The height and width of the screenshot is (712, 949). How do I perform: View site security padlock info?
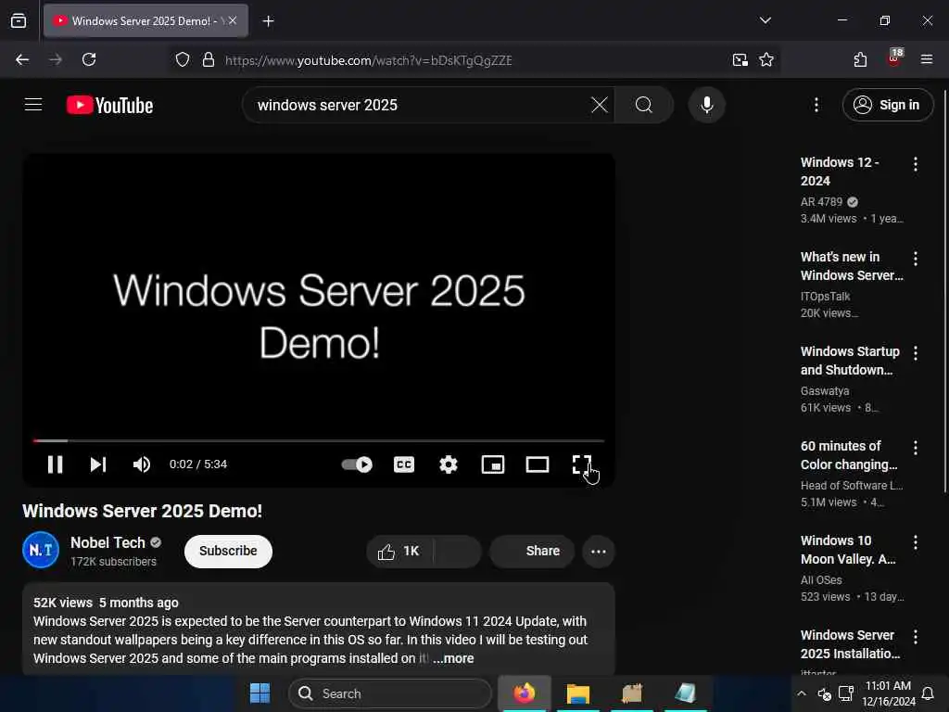pyautogui.click(x=209, y=59)
